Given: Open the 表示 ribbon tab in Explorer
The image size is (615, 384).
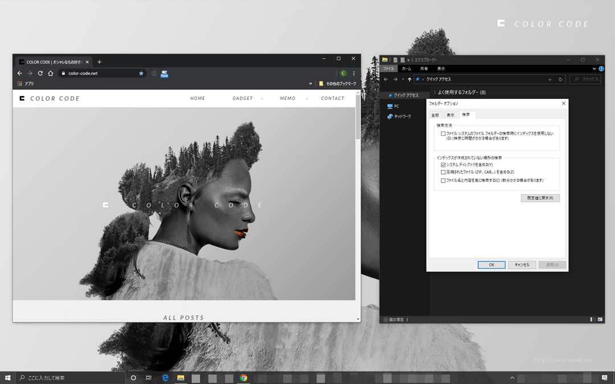Looking at the screenshot, I should [441, 69].
